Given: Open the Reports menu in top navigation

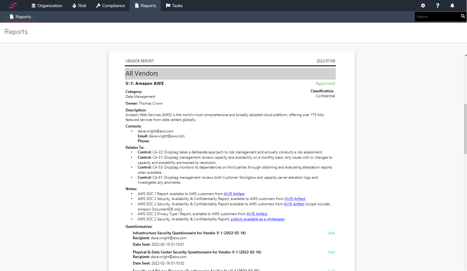Looking at the screenshot, I should point(145,6).
